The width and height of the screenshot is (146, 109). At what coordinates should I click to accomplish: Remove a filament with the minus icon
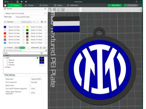tap(37, 22)
